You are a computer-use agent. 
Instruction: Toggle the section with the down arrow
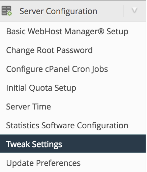pyautogui.click(x=135, y=11)
